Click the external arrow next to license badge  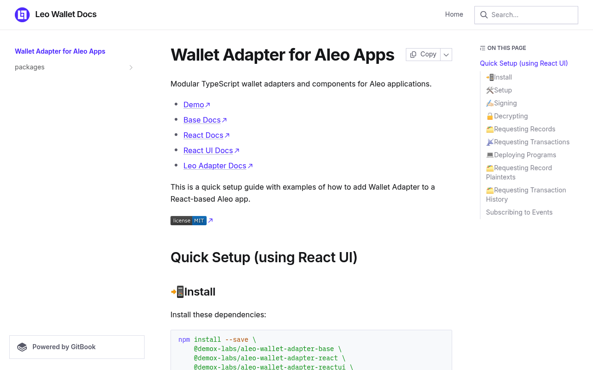click(210, 221)
